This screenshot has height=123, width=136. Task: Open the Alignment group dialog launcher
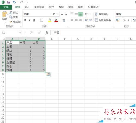pos(113,27)
